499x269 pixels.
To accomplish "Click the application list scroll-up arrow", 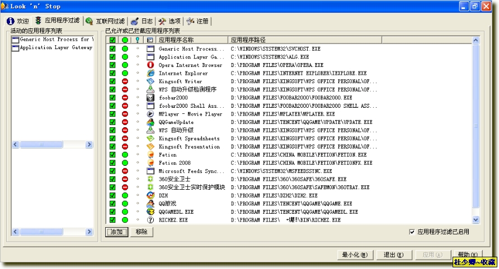I will point(476,40).
